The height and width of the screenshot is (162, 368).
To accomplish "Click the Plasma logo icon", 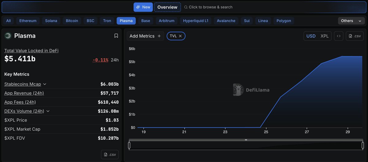I will point(8,36).
